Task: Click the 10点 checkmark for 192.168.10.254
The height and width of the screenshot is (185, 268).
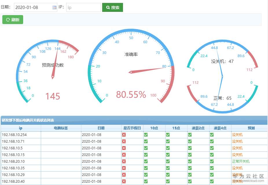Action: [146, 135]
